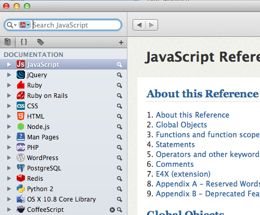
Task: Expand the PostgreSQL docset
Action: point(9,168)
